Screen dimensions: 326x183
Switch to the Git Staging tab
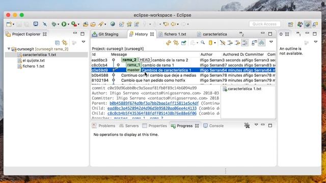pos(108,34)
